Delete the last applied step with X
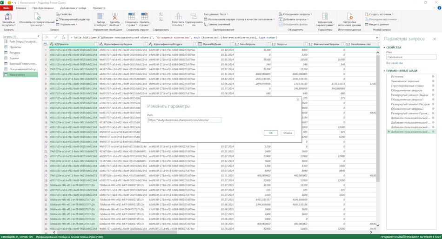Image resolution: width=442 pixels, height=239 pixels. pos(388,132)
